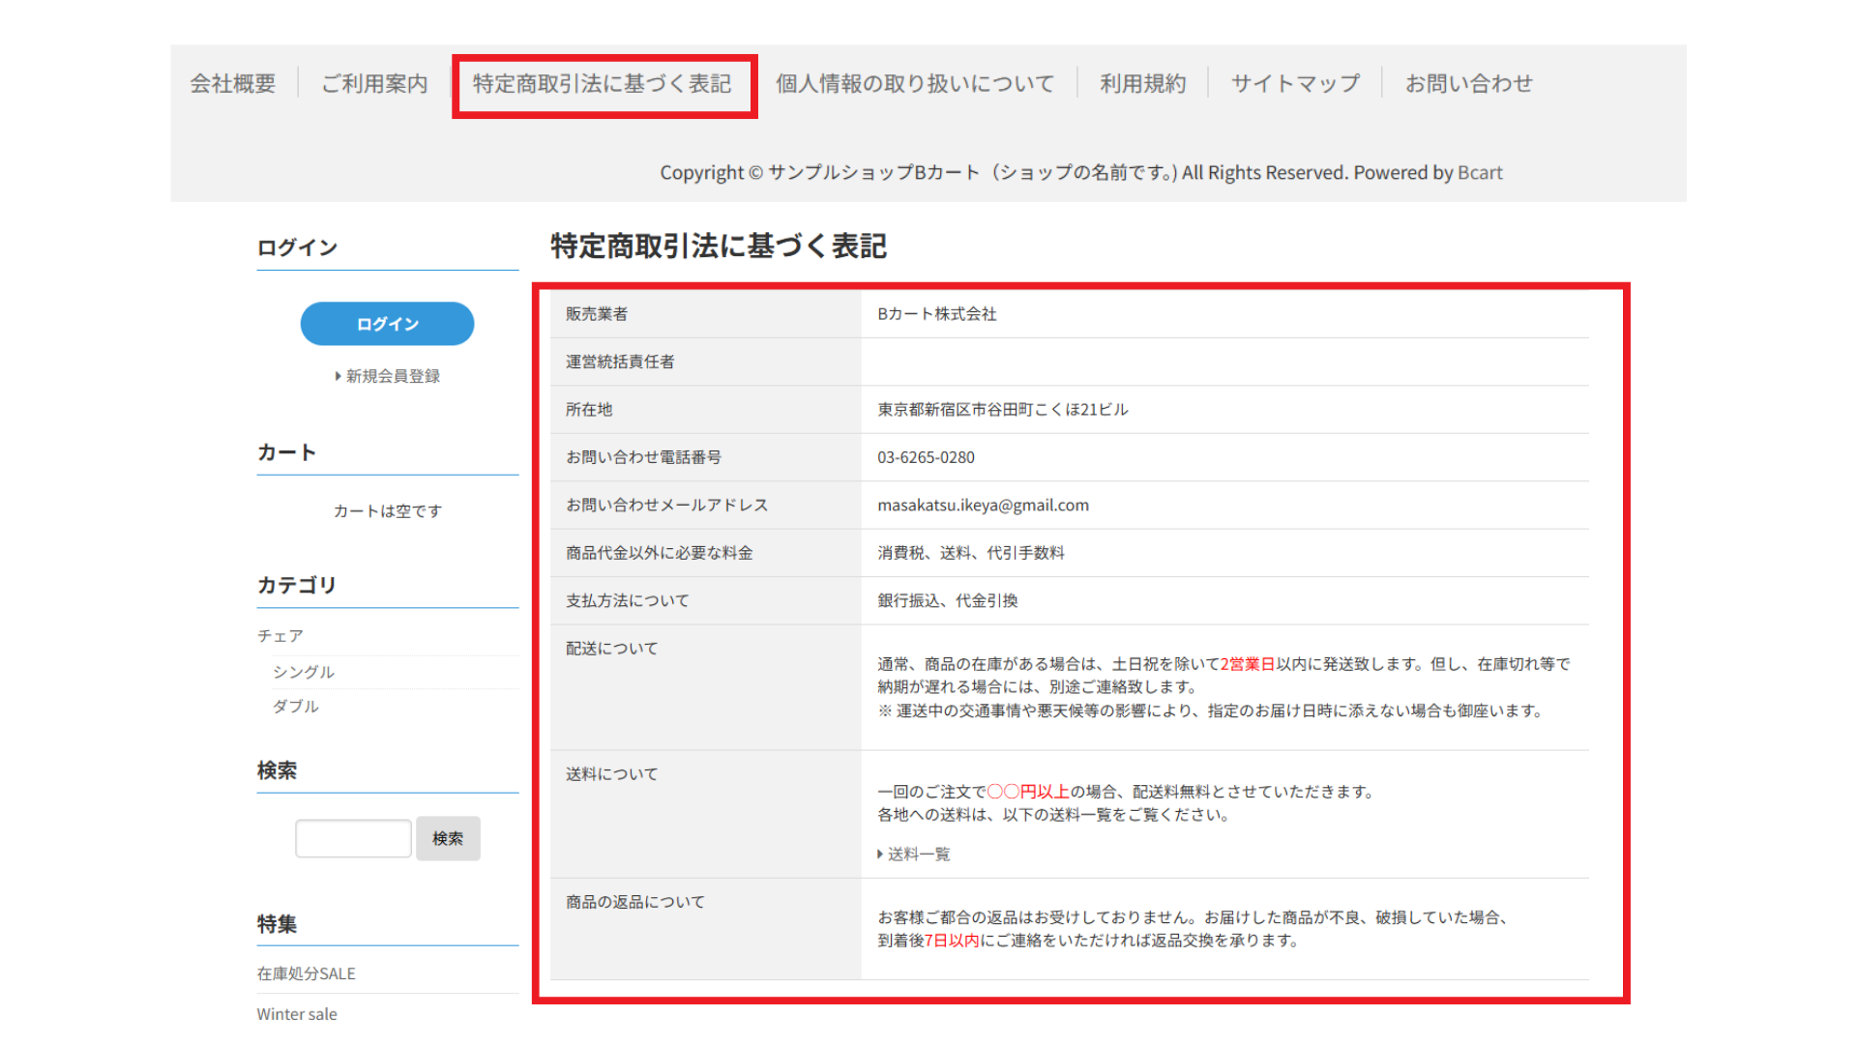Open the サイトマップ link
Screen dimensions: 1857x1044
(1294, 84)
